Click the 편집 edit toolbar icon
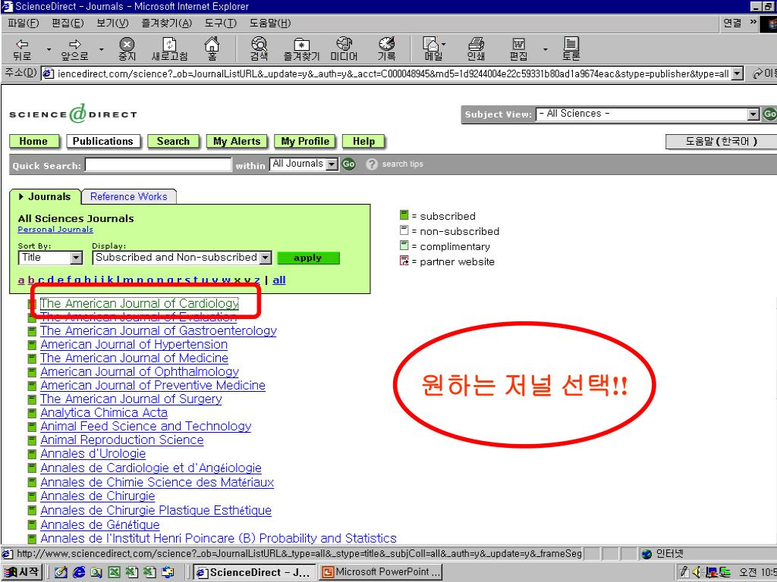The image size is (777, 582). (x=518, y=49)
